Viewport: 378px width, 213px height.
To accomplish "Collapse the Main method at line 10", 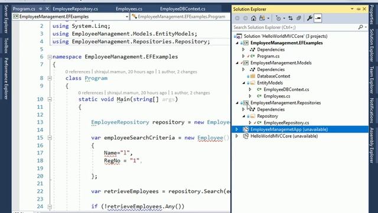I will pos(50,99).
